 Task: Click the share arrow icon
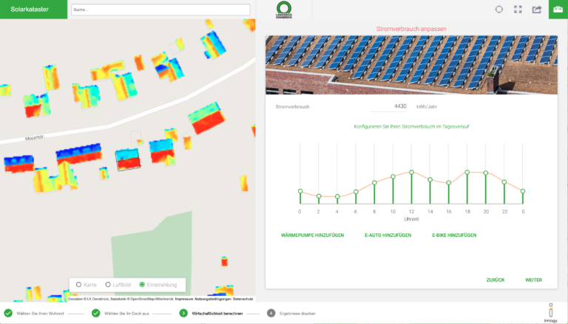537,10
